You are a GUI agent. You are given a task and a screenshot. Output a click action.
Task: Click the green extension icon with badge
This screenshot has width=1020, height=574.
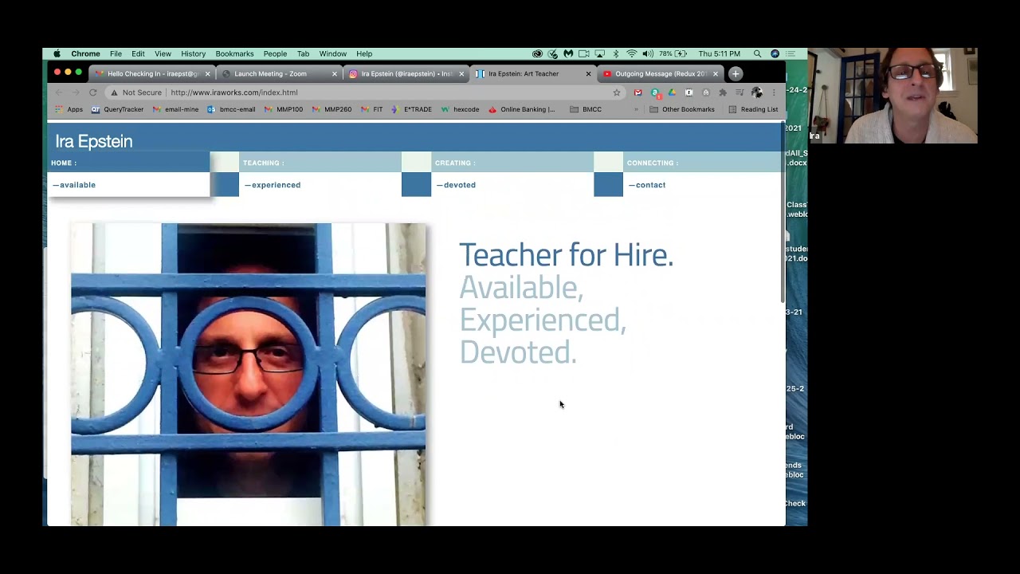(x=655, y=92)
